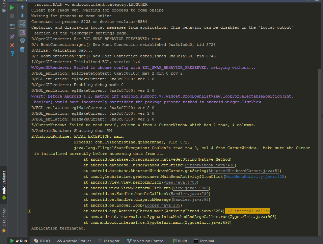
Task: Clear console with the trash can icon
Action: tap(22, 49)
